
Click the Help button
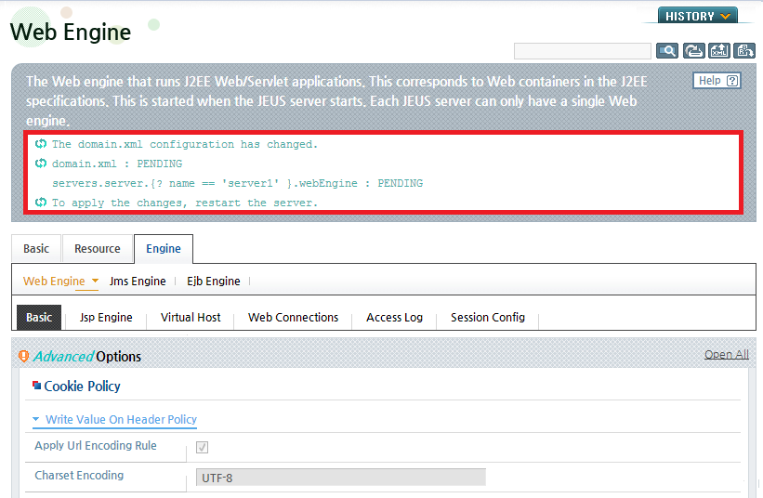click(717, 81)
